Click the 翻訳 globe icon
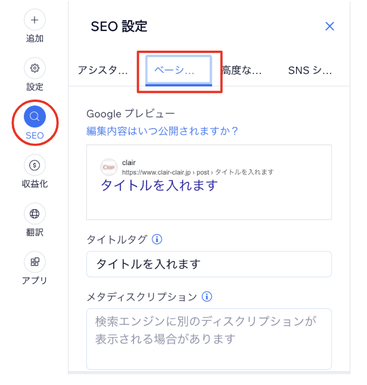The width and height of the screenshot is (367, 385). coord(35,213)
